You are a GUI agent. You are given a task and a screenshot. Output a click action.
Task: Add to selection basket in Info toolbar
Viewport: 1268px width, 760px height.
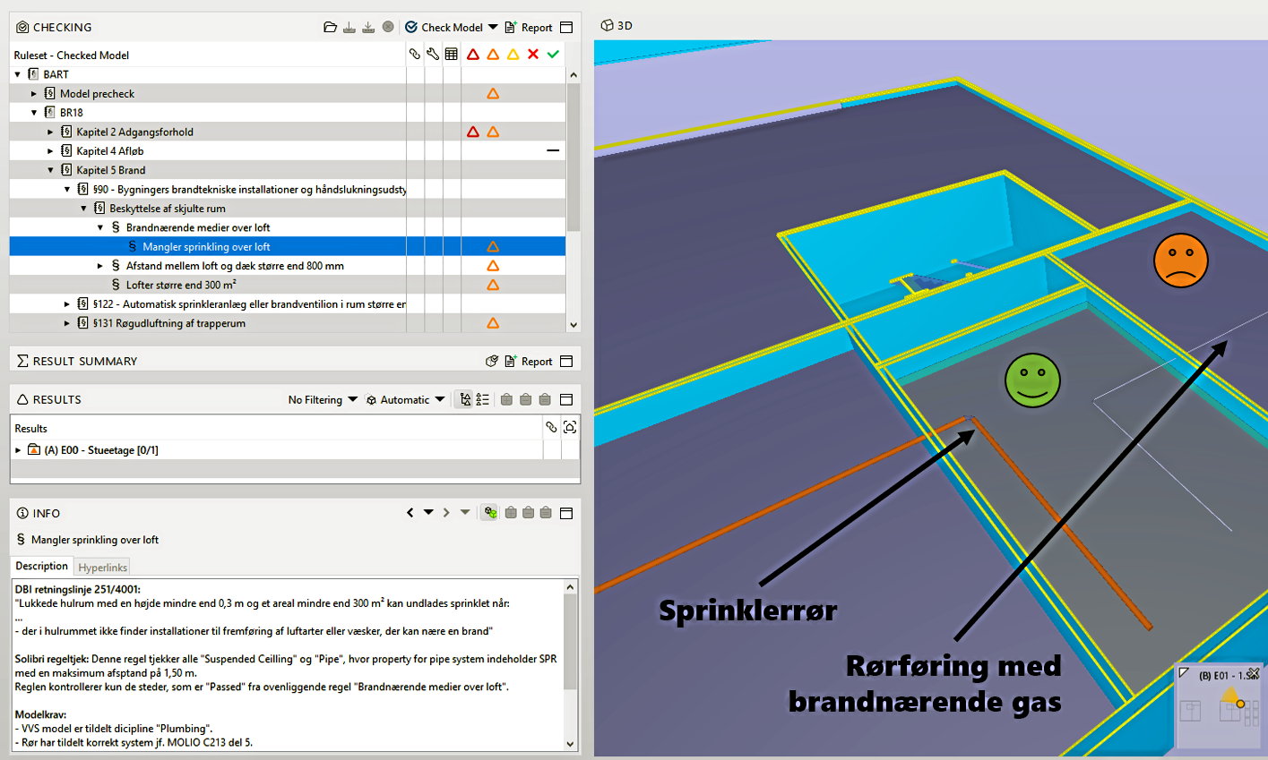pyautogui.click(x=510, y=513)
